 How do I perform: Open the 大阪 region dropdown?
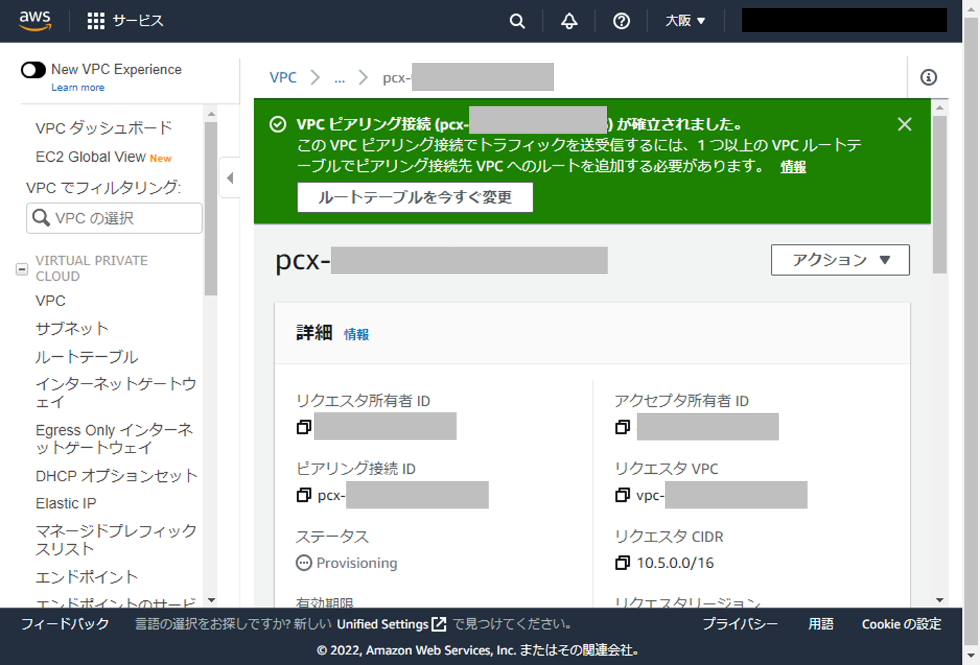(x=685, y=21)
